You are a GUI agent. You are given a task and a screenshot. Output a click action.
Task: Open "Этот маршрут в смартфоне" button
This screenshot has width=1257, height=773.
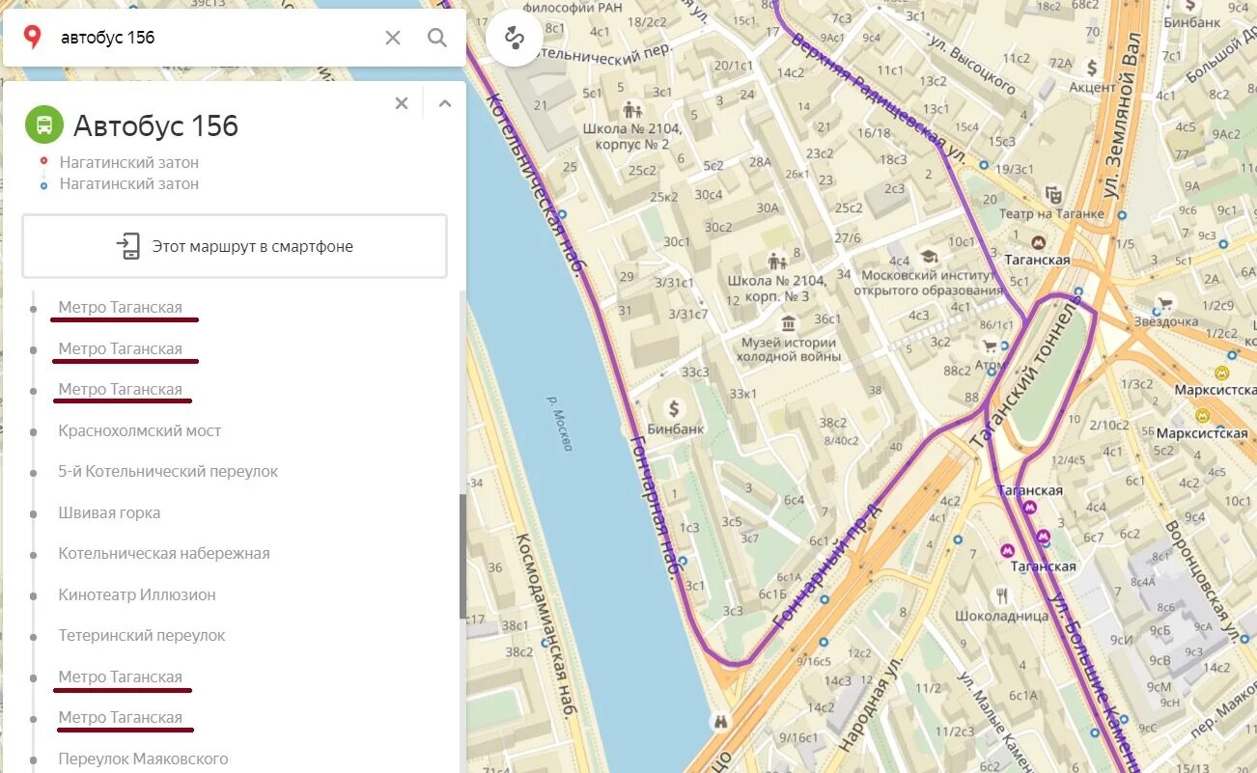pos(235,246)
